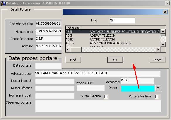This screenshot has height=120, width=171.
Task: Click the Numar sfarsit field
Action: click(x=55, y=88)
